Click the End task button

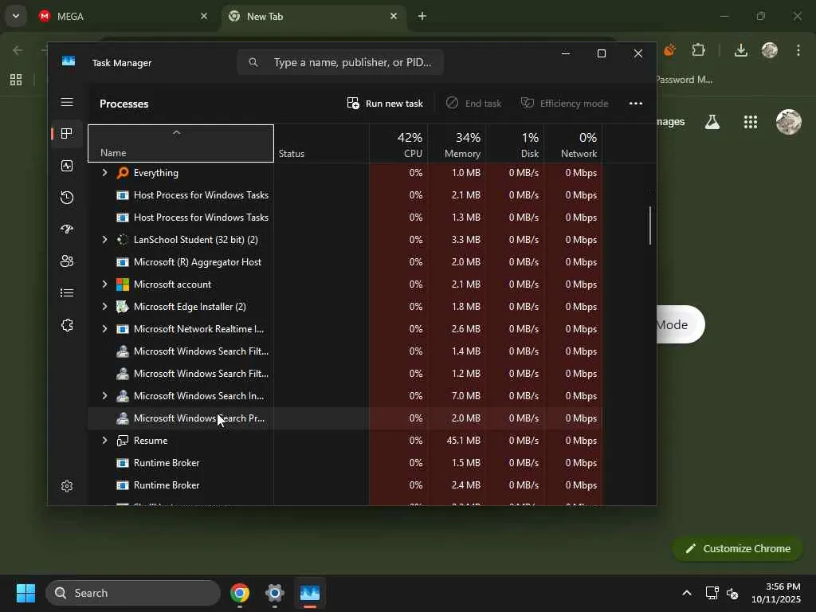click(473, 103)
